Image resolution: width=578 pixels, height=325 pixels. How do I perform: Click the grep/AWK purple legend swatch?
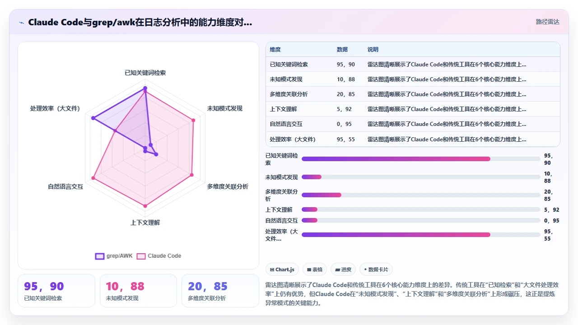coord(99,256)
